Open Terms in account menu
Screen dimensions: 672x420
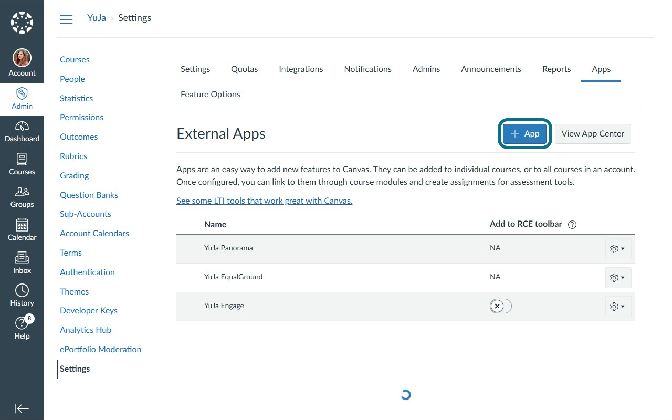(x=71, y=253)
